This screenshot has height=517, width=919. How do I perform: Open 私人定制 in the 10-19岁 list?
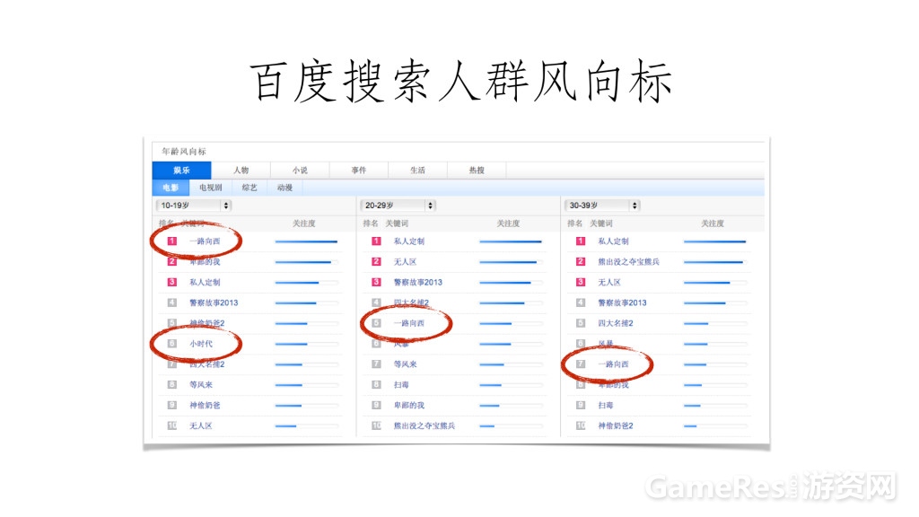coord(205,282)
